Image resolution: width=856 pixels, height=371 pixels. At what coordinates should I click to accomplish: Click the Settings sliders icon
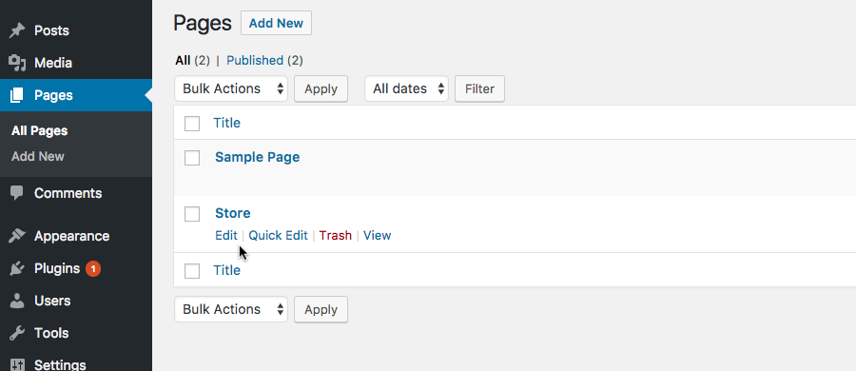[x=17, y=365]
